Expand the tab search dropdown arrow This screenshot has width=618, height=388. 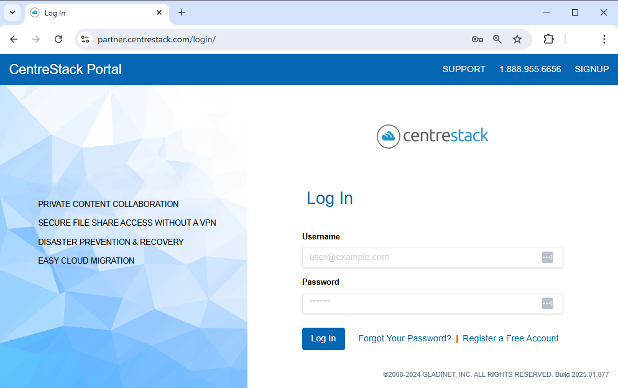(x=12, y=12)
